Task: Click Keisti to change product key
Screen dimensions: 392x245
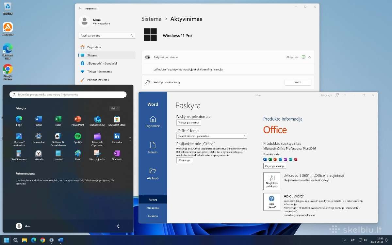Action: pyautogui.click(x=298, y=82)
